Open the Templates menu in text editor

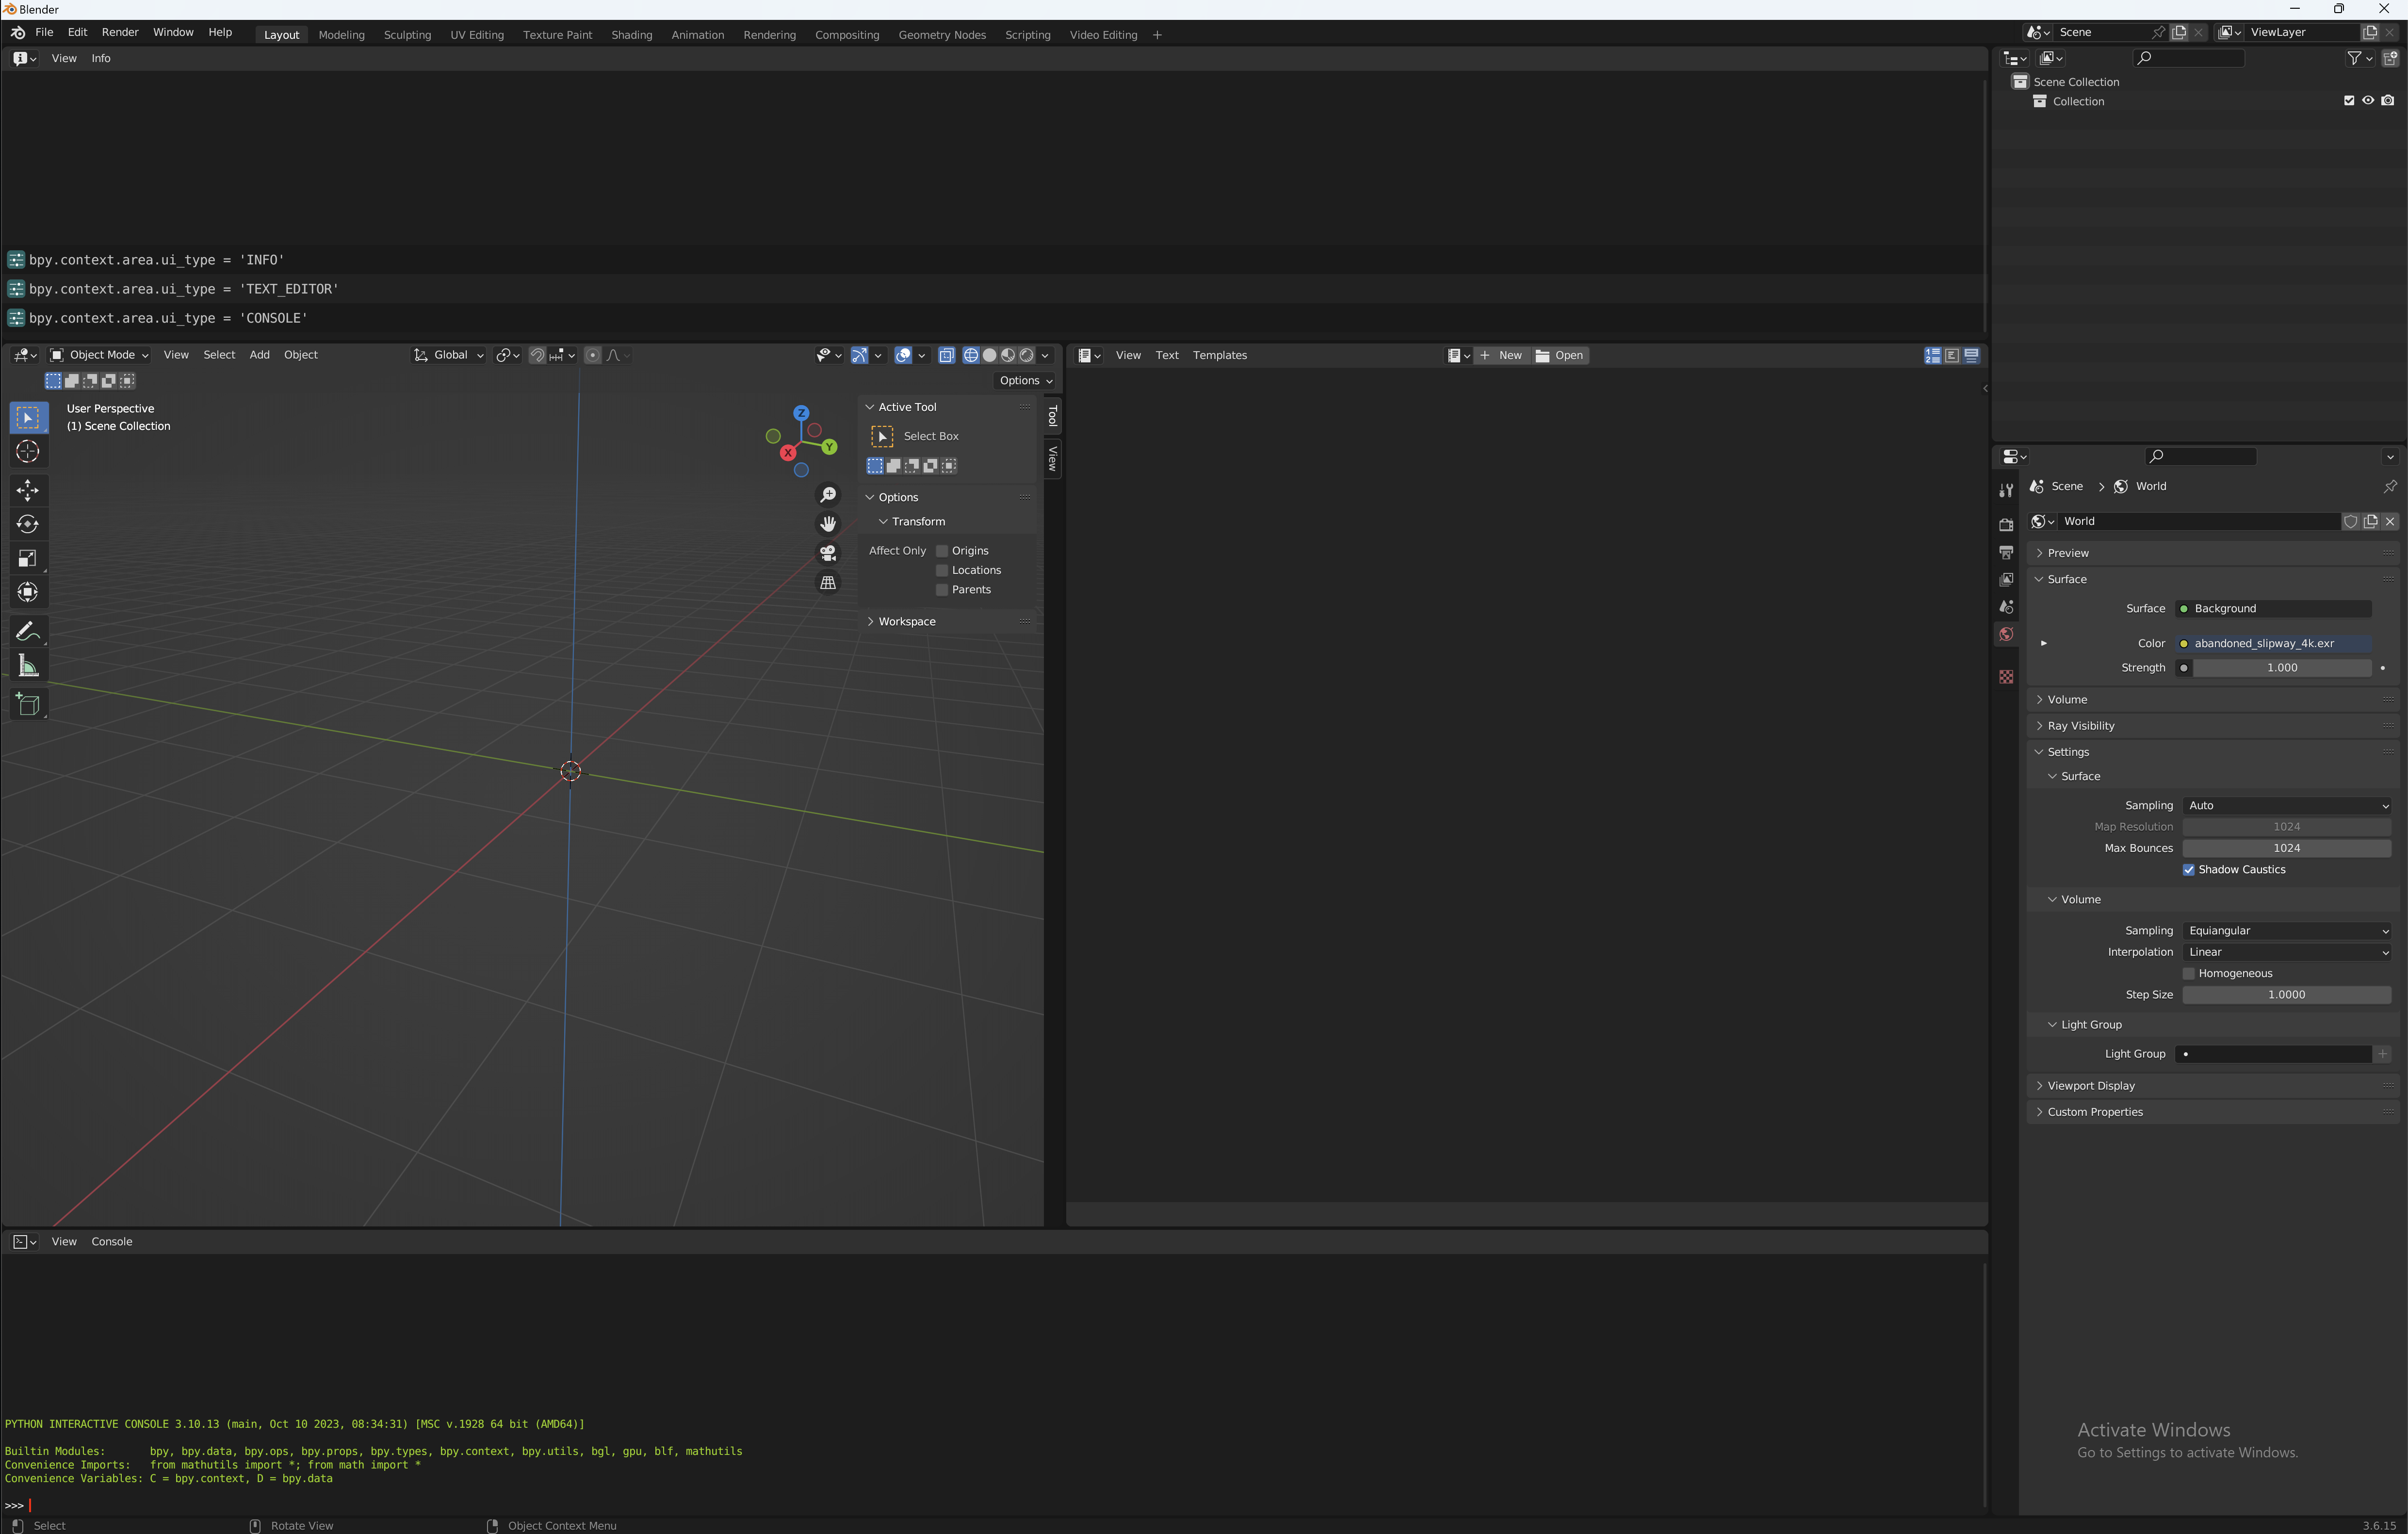click(x=1219, y=355)
